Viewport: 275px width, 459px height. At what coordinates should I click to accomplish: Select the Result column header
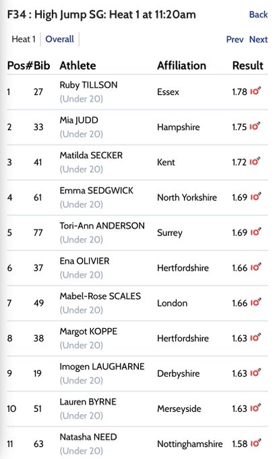point(248,65)
